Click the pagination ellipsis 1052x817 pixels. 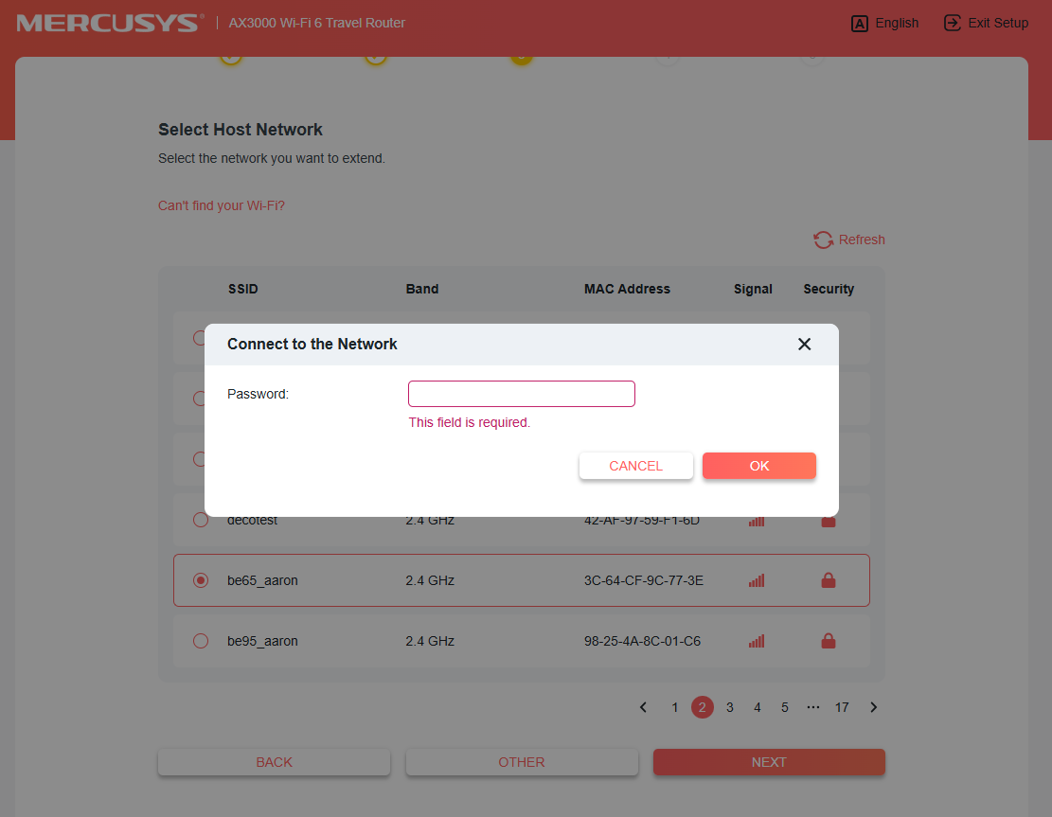(x=813, y=707)
